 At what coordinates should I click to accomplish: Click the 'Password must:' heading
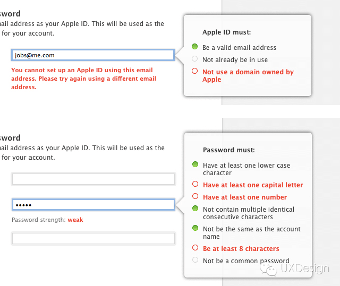228,150
